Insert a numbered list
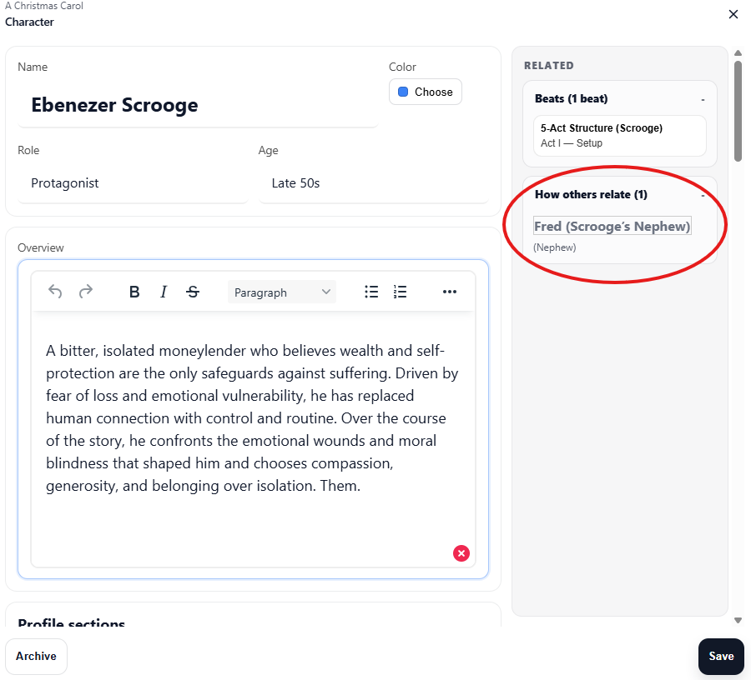The height and width of the screenshot is (680, 751). 401,292
